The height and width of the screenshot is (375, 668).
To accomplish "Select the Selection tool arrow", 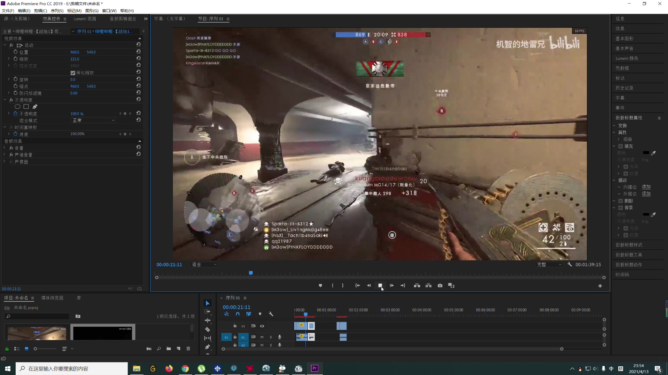I will click(208, 303).
